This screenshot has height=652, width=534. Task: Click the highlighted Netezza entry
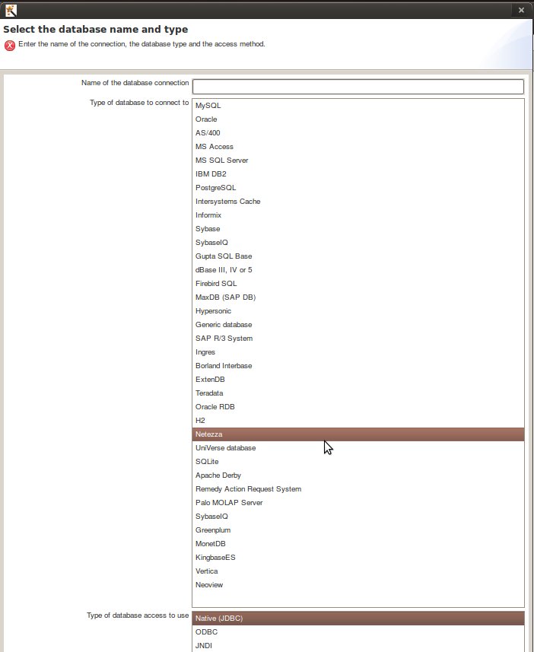(x=358, y=434)
